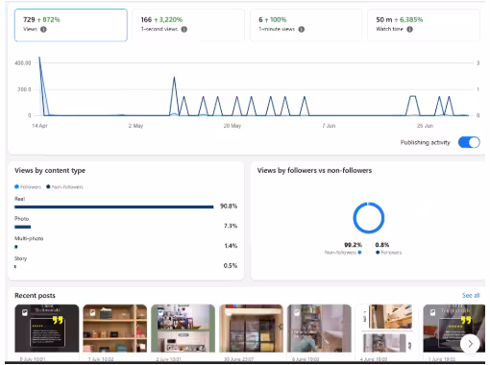This screenshot has width=490, height=365.
Task: Open the dark testimonial post with yellow quotes
Action: coord(47,328)
